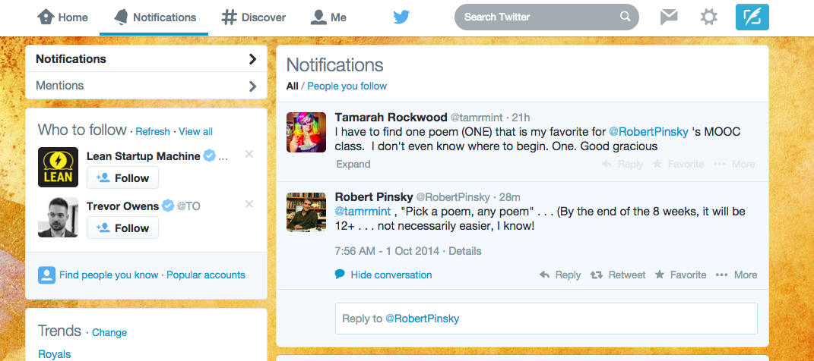Hide conversation under Pinsky's tweet
The image size is (814, 361).
pos(391,275)
